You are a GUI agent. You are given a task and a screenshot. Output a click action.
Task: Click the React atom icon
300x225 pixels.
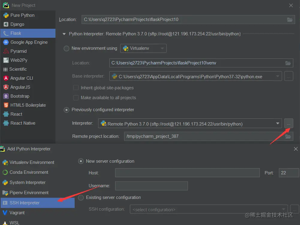(x=6, y=114)
